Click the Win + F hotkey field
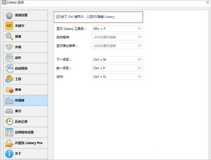The image size is (211, 160). pos(117,28)
